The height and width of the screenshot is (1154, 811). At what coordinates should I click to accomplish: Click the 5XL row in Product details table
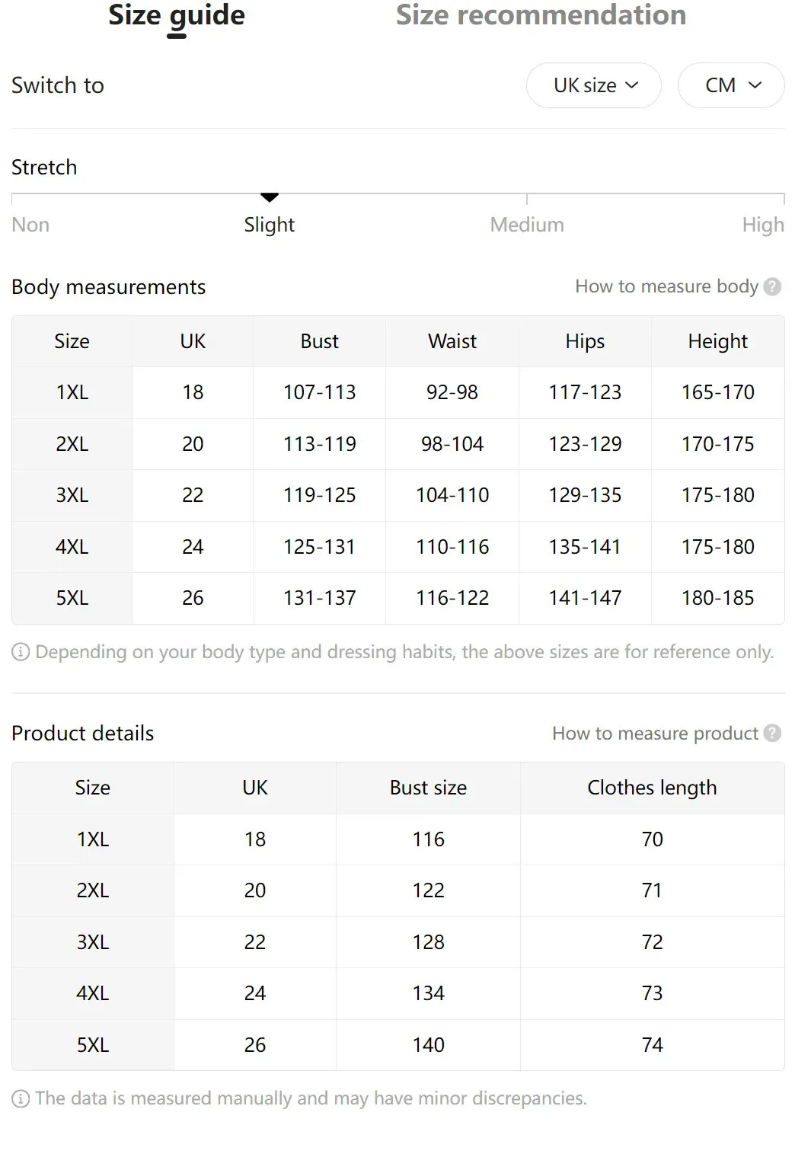(x=398, y=1045)
